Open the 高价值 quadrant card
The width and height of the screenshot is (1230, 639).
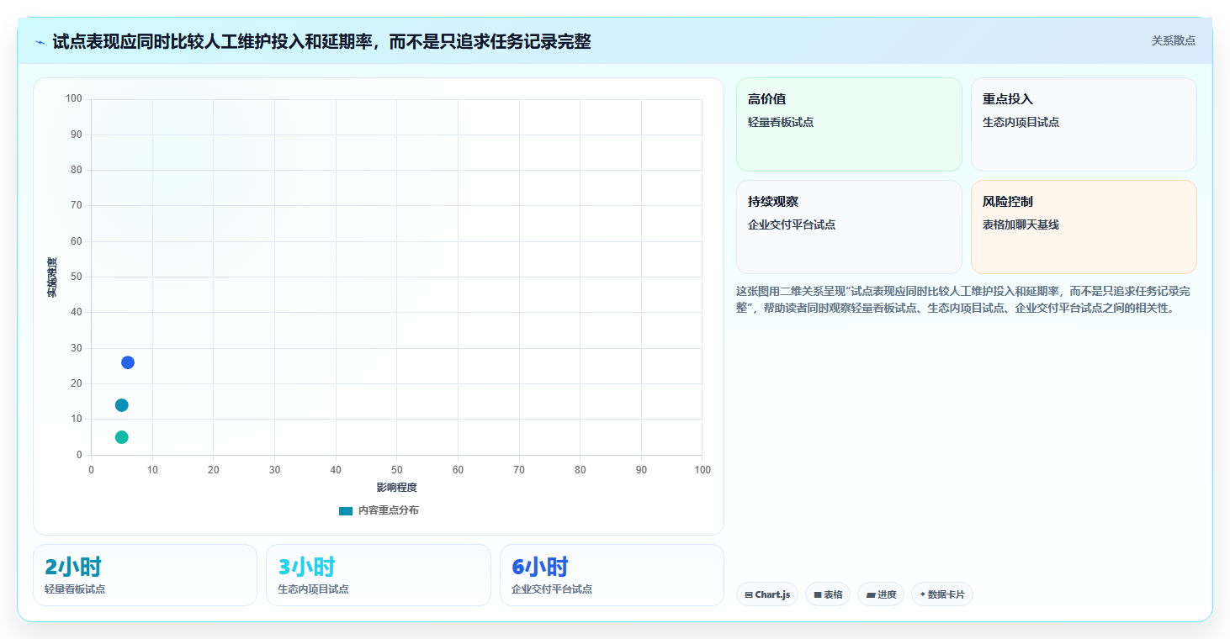849,124
